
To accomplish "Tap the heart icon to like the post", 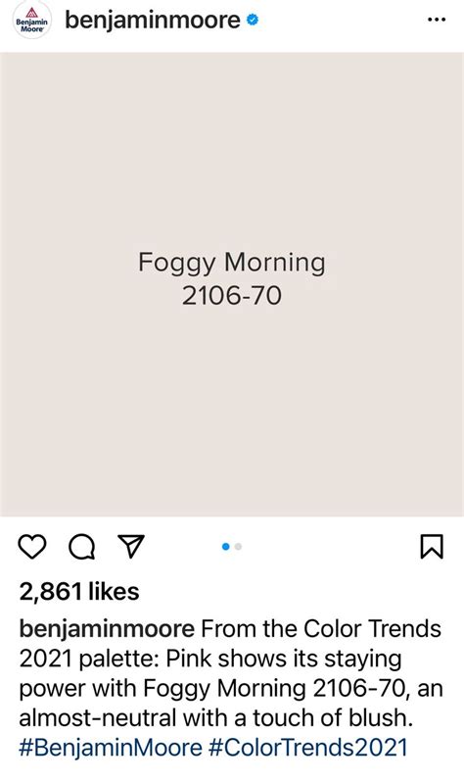I will [x=32, y=546].
